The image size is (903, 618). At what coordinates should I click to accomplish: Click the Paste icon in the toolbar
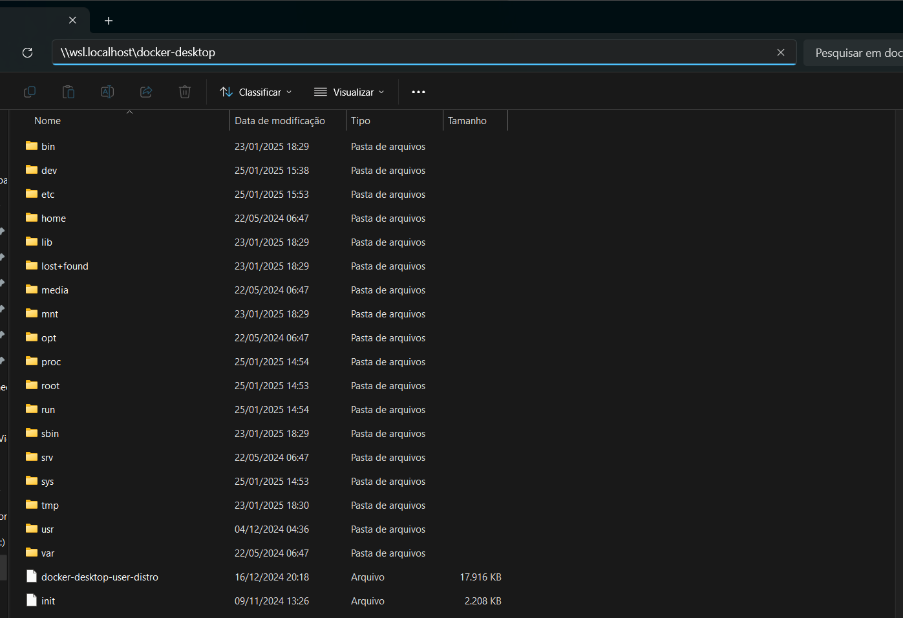coord(69,92)
